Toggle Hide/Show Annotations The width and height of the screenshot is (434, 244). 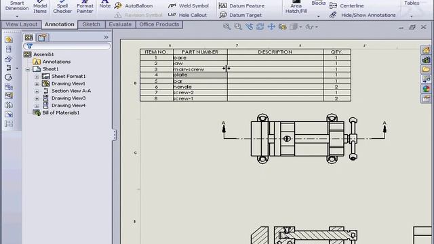[362, 15]
